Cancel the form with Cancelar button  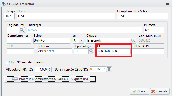tap(160, 91)
